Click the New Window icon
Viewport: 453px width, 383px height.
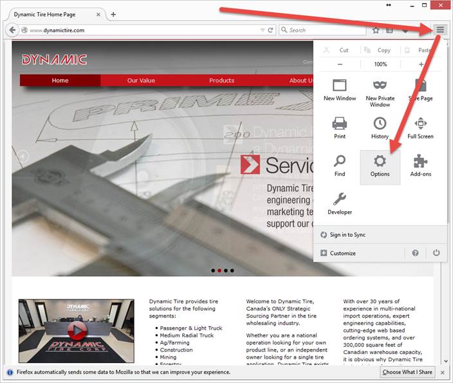[340, 89]
